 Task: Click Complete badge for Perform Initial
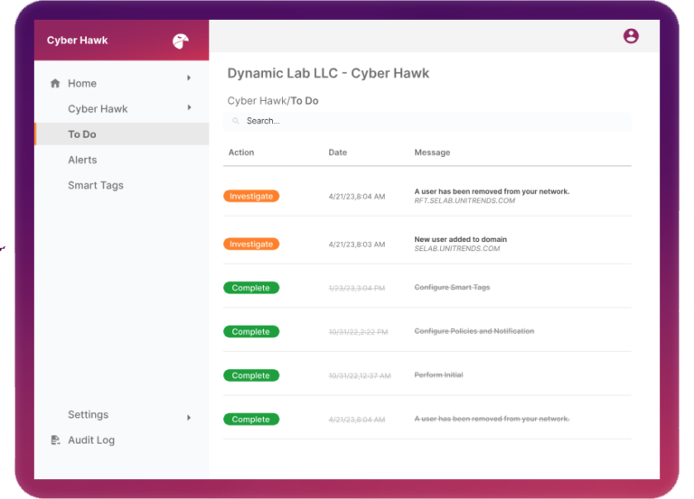(x=251, y=375)
